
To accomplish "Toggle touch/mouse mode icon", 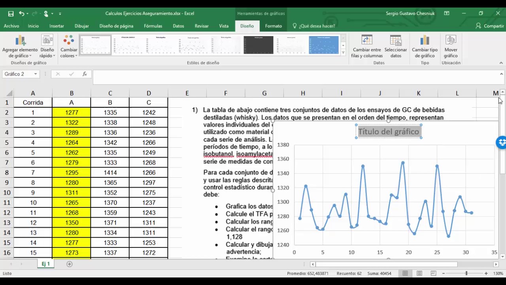I will pyautogui.click(x=46, y=13).
